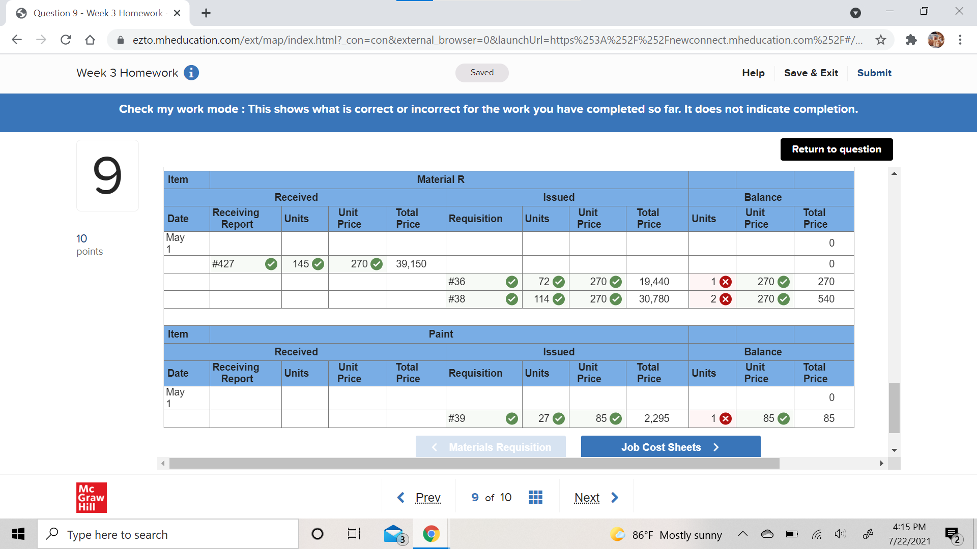Viewport: 977px width, 549px height.
Task: Open the Chrome browser profile avatar
Action: click(937, 40)
